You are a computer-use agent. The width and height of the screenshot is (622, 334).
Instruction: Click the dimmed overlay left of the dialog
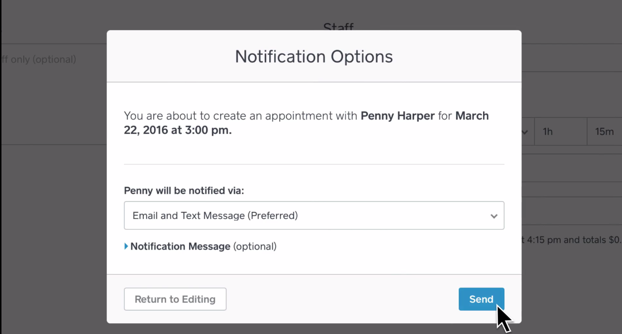[53, 194]
